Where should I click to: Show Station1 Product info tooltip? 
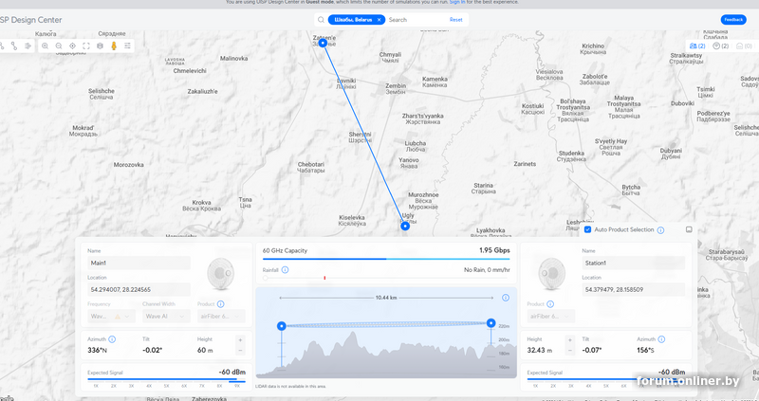coord(550,304)
